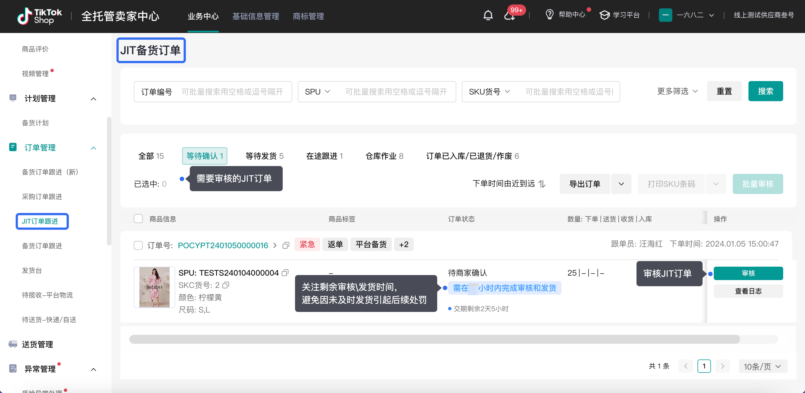Click the 订单管理 green document icon
Viewport: 805px width, 393px height.
pyautogui.click(x=13, y=147)
